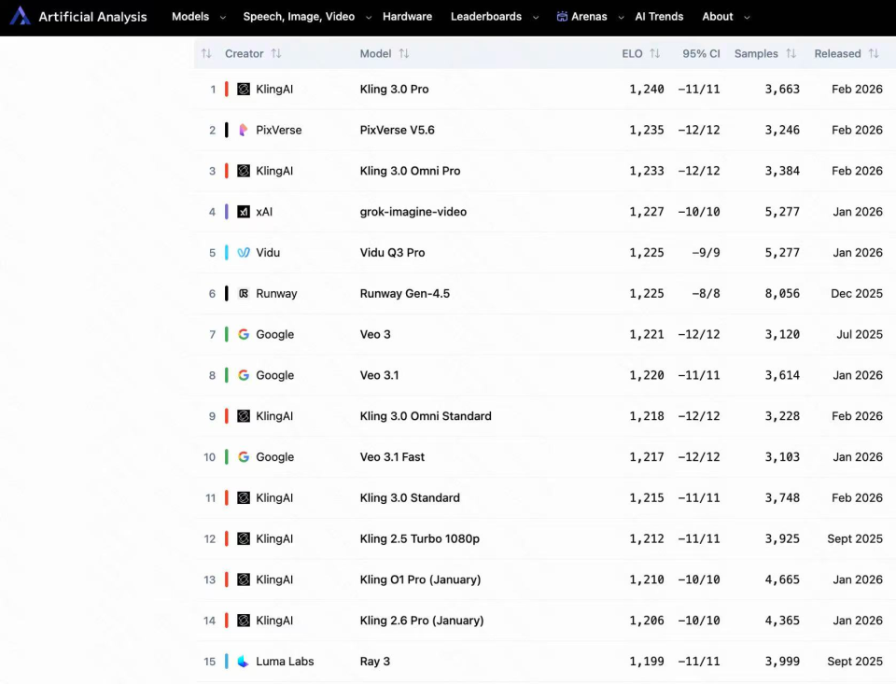Click the Arenas icon in the navbar
Image resolution: width=896 pixels, height=684 pixels.
point(562,17)
